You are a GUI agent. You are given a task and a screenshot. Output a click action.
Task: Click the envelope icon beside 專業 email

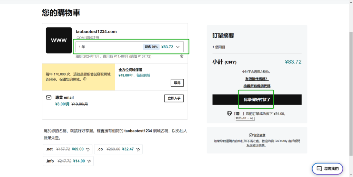coord(49,98)
